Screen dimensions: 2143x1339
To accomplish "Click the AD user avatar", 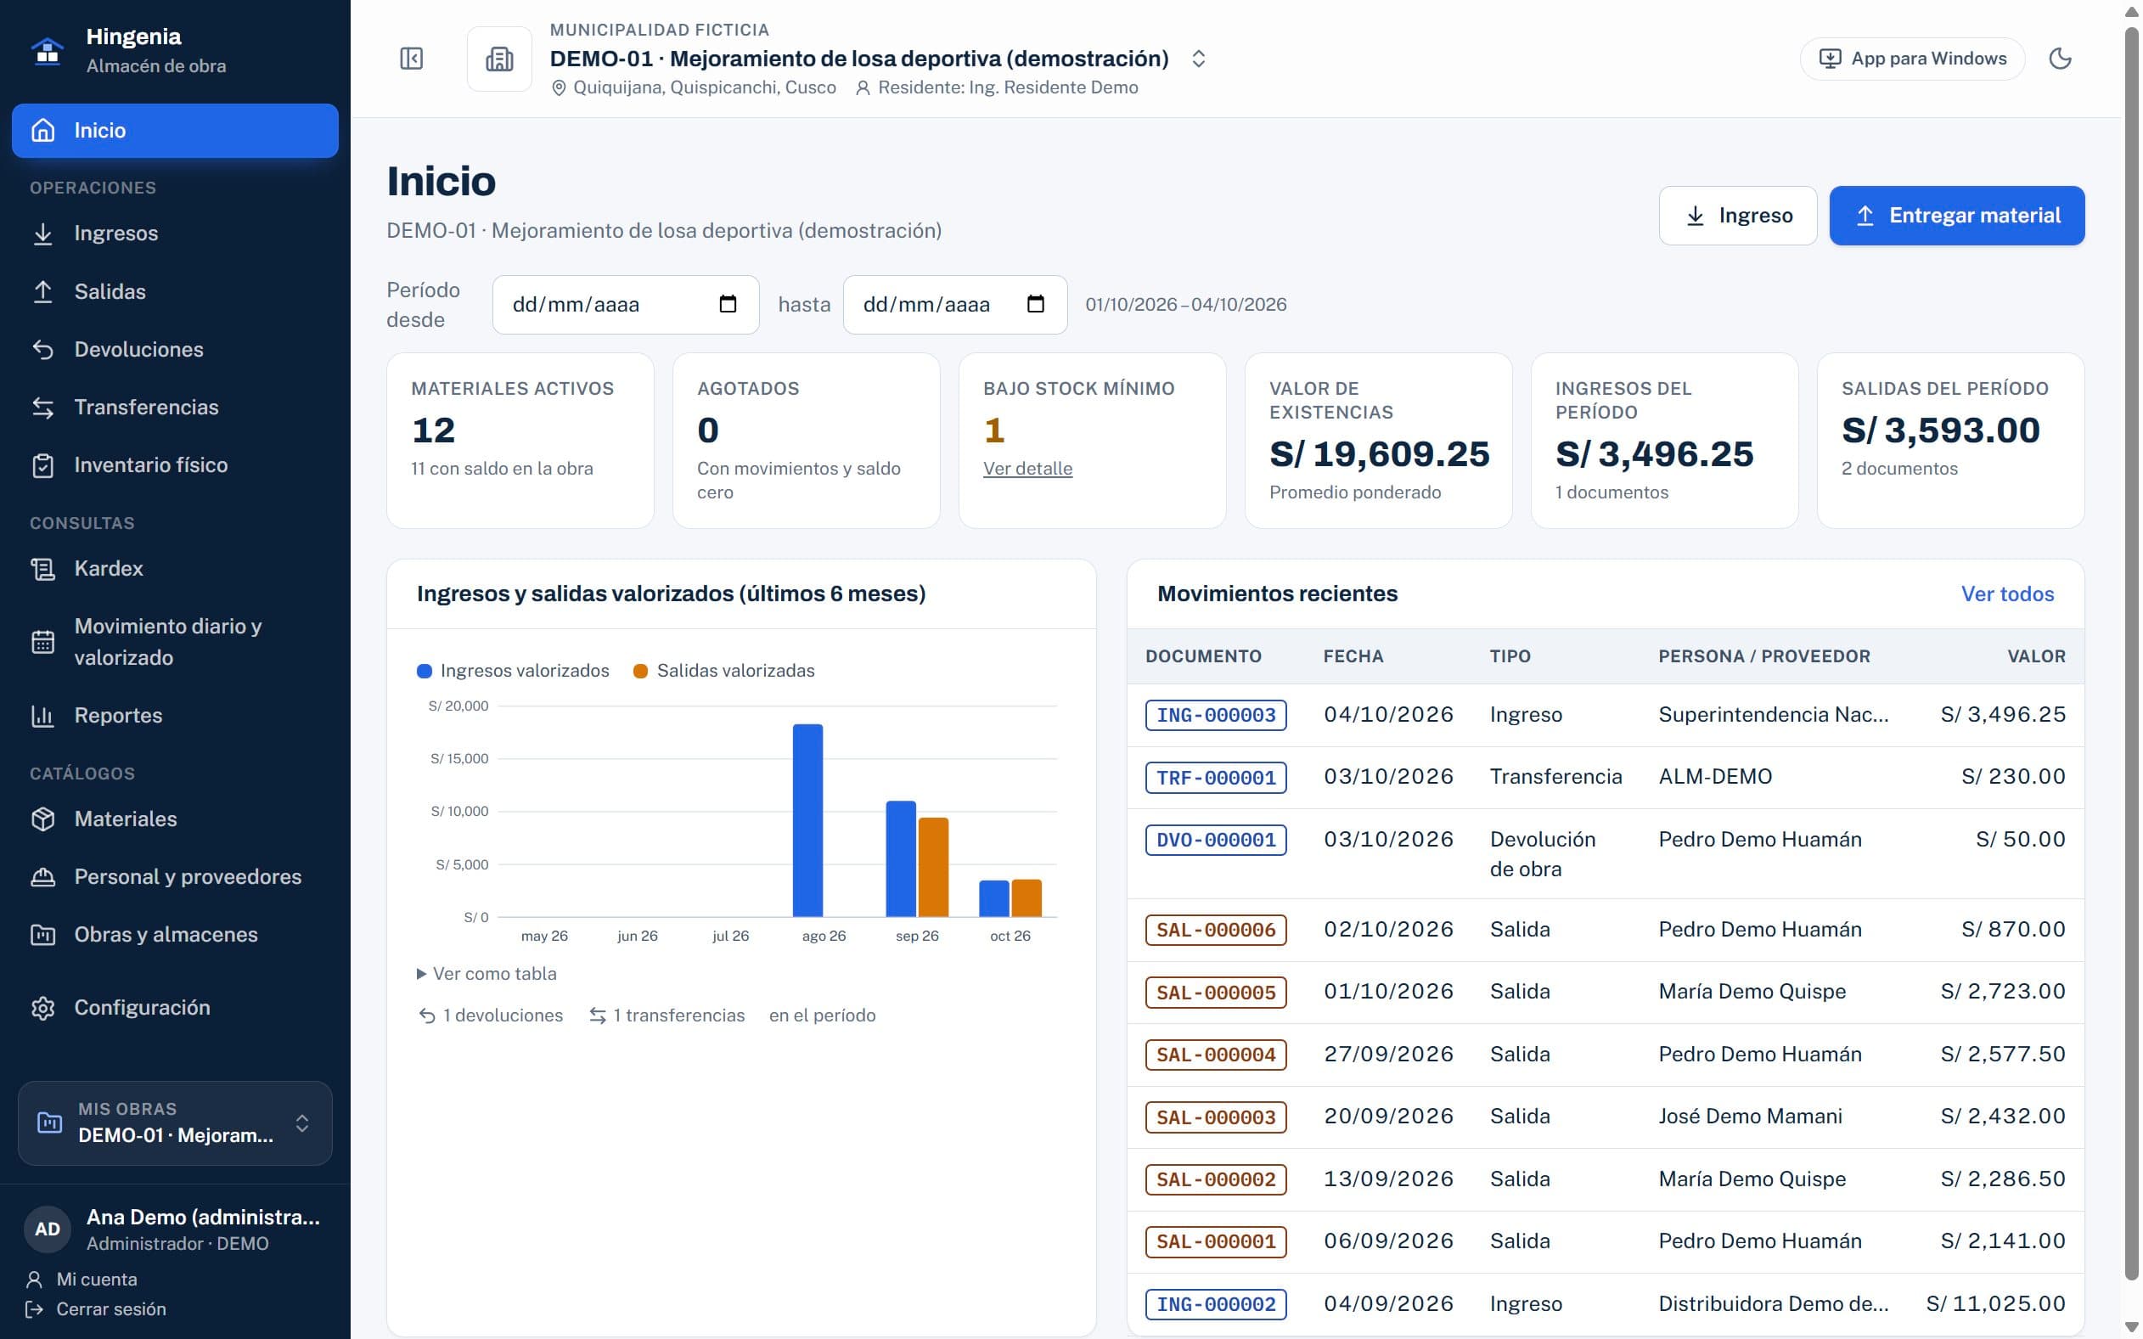I will click(x=47, y=1229).
